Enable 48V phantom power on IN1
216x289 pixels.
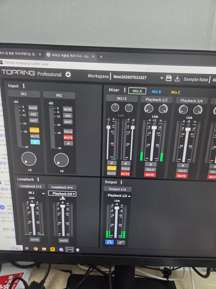(33, 114)
